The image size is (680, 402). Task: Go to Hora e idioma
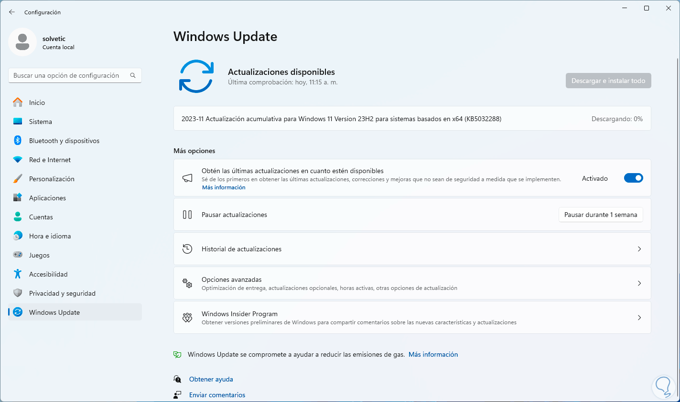[x=75, y=236]
